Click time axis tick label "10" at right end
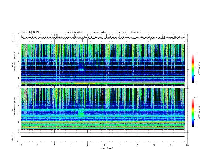Image resolution: width=211 pixels, height=163 pixels. (187, 145)
